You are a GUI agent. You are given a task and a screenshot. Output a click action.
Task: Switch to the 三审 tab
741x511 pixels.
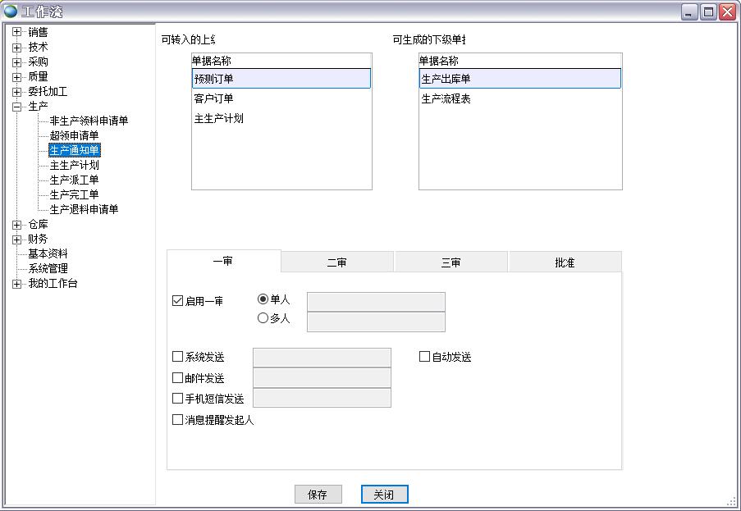tap(451, 261)
